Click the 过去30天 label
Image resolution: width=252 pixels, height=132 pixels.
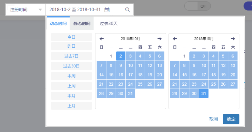coord(109,24)
